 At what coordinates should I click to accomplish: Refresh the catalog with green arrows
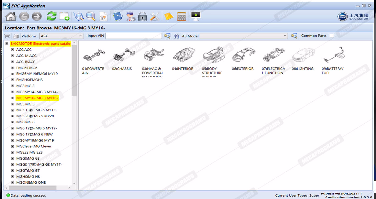pyautogui.click(x=51, y=16)
